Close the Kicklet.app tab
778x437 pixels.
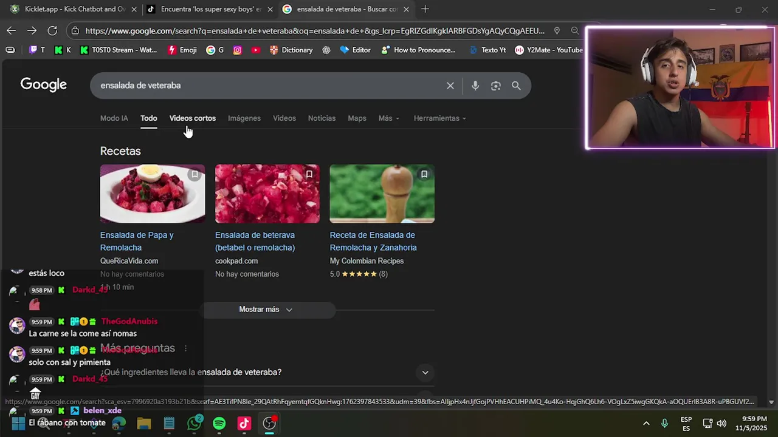[134, 9]
